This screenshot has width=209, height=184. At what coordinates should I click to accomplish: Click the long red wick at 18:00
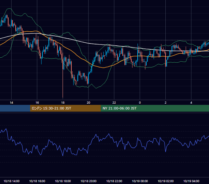coord(63,83)
